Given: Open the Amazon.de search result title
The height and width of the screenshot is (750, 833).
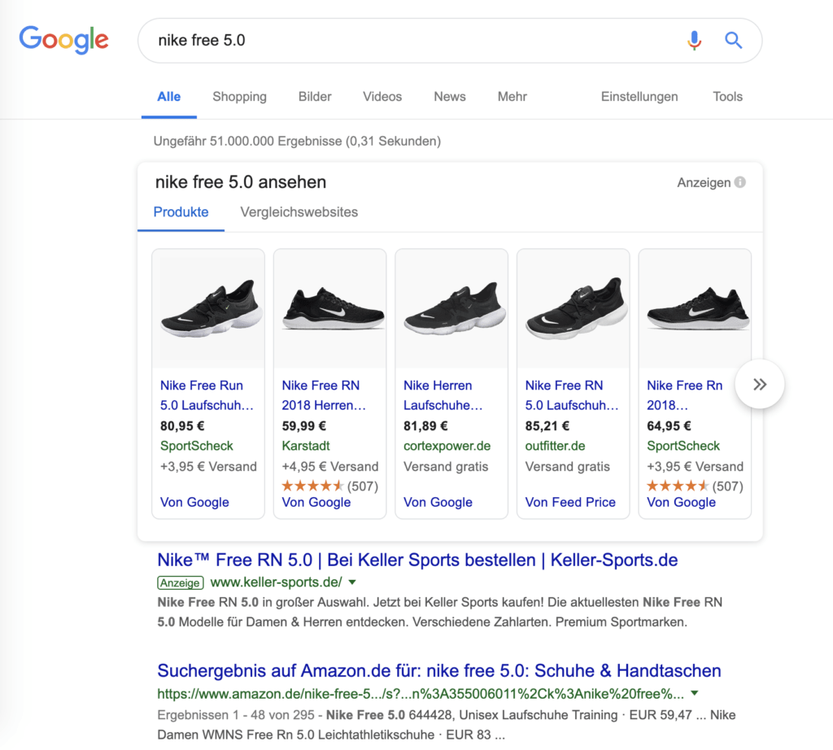Looking at the screenshot, I should [x=438, y=671].
